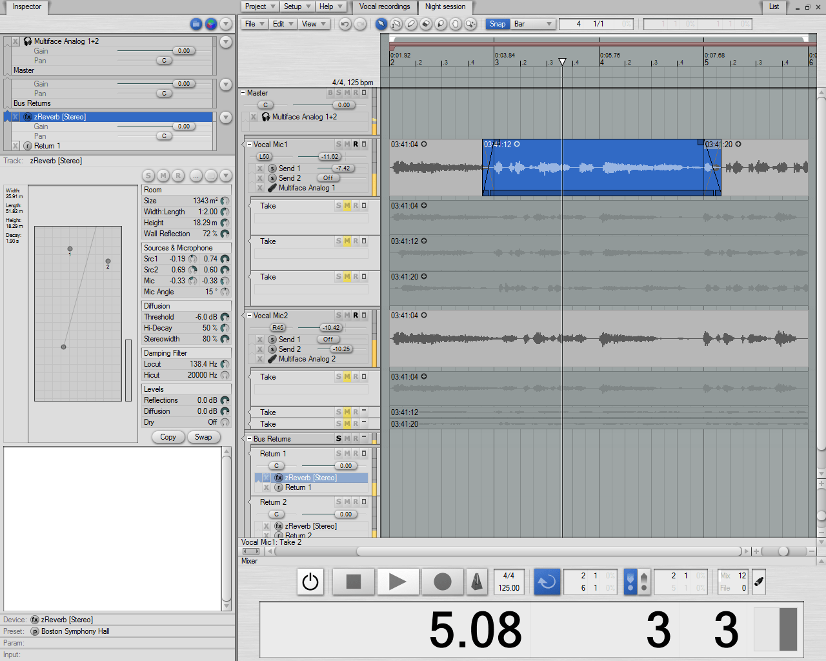The width and height of the screenshot is (826, 661).
Task: Click the microphone icon next to Multiface Analog 1
Action: pos(272,188)
